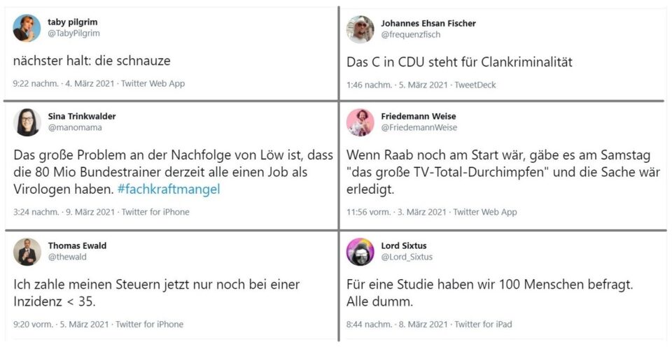Visit the @Lord_Sixtus handle
672x349 pixels.
(x=407, y=257)
